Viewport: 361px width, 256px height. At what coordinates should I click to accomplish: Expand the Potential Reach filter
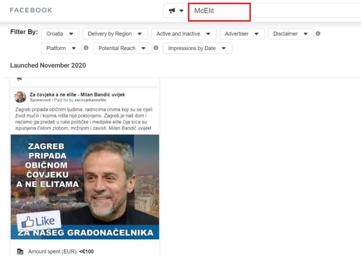pos(122,48)
